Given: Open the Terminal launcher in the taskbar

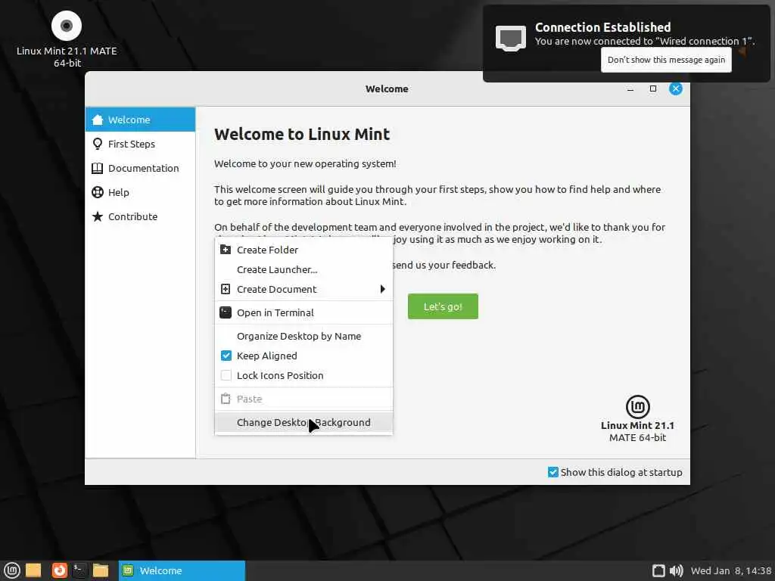Looking at the screenshot, I should (79, 570).
